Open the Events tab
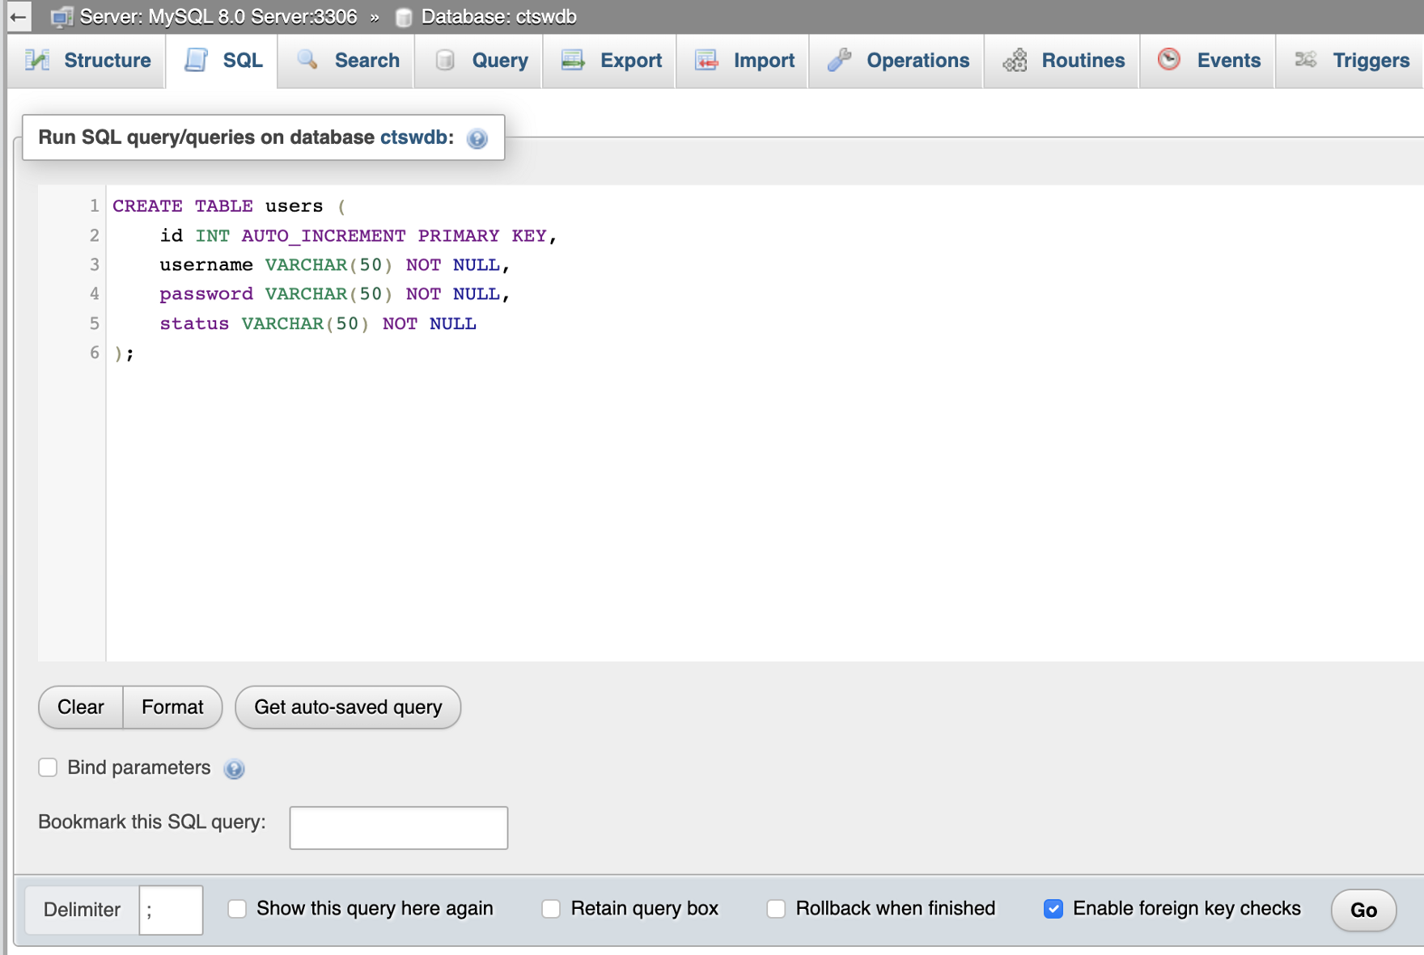1424x955 pixels. coord(1207,61)
